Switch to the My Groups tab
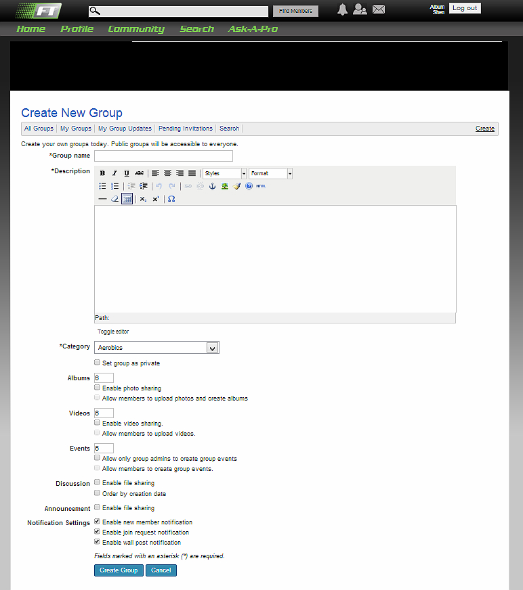This screenshot has width=523, height=590. coord(75,129)
